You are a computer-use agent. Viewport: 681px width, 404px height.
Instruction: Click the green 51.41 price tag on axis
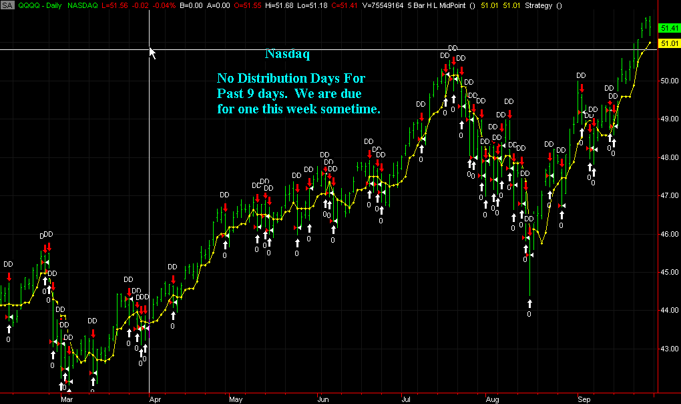pos(669,28)
